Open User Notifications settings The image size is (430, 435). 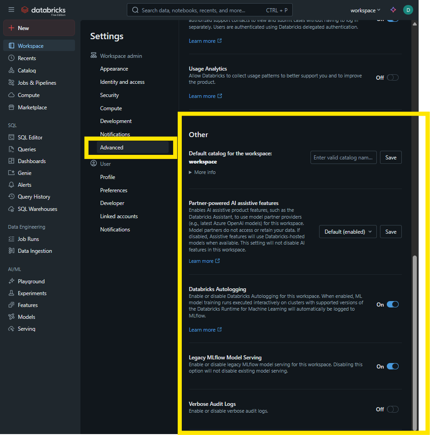pyautogui.click(x=115, y=230)
